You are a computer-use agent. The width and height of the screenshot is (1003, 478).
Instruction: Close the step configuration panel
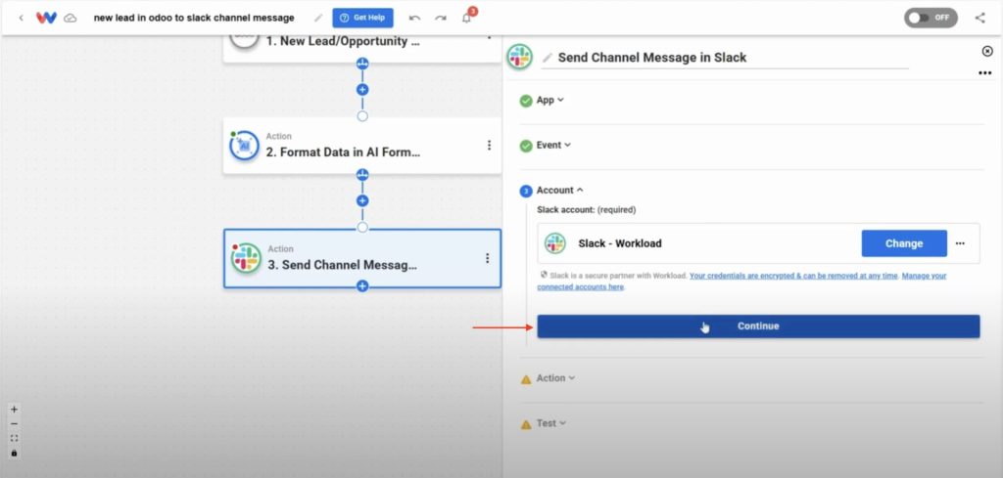pos(987,51)
